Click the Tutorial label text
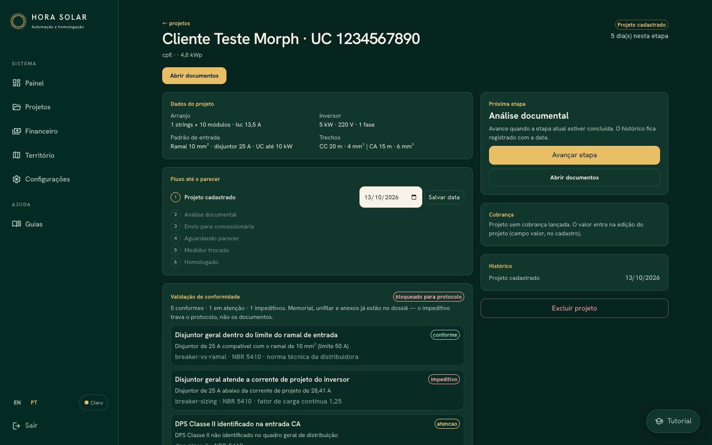Screen dimensions: 712x445 coord(679,421)
